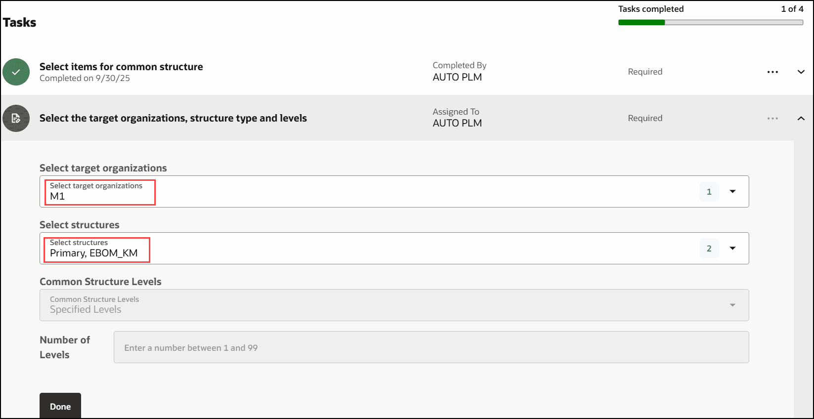Open the Select structures dropdown
The width and height of the screenshot is (814, 419).
tap(732, 248)
